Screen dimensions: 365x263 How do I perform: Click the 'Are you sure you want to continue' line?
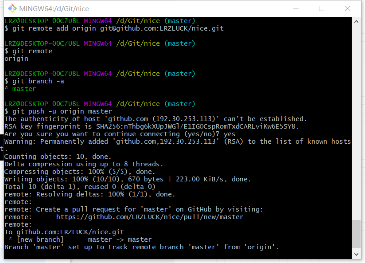tap(120, 134)
